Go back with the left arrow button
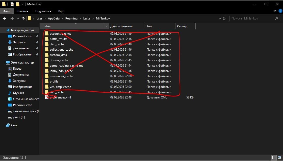The image size is (283, 161). point(5,18)
